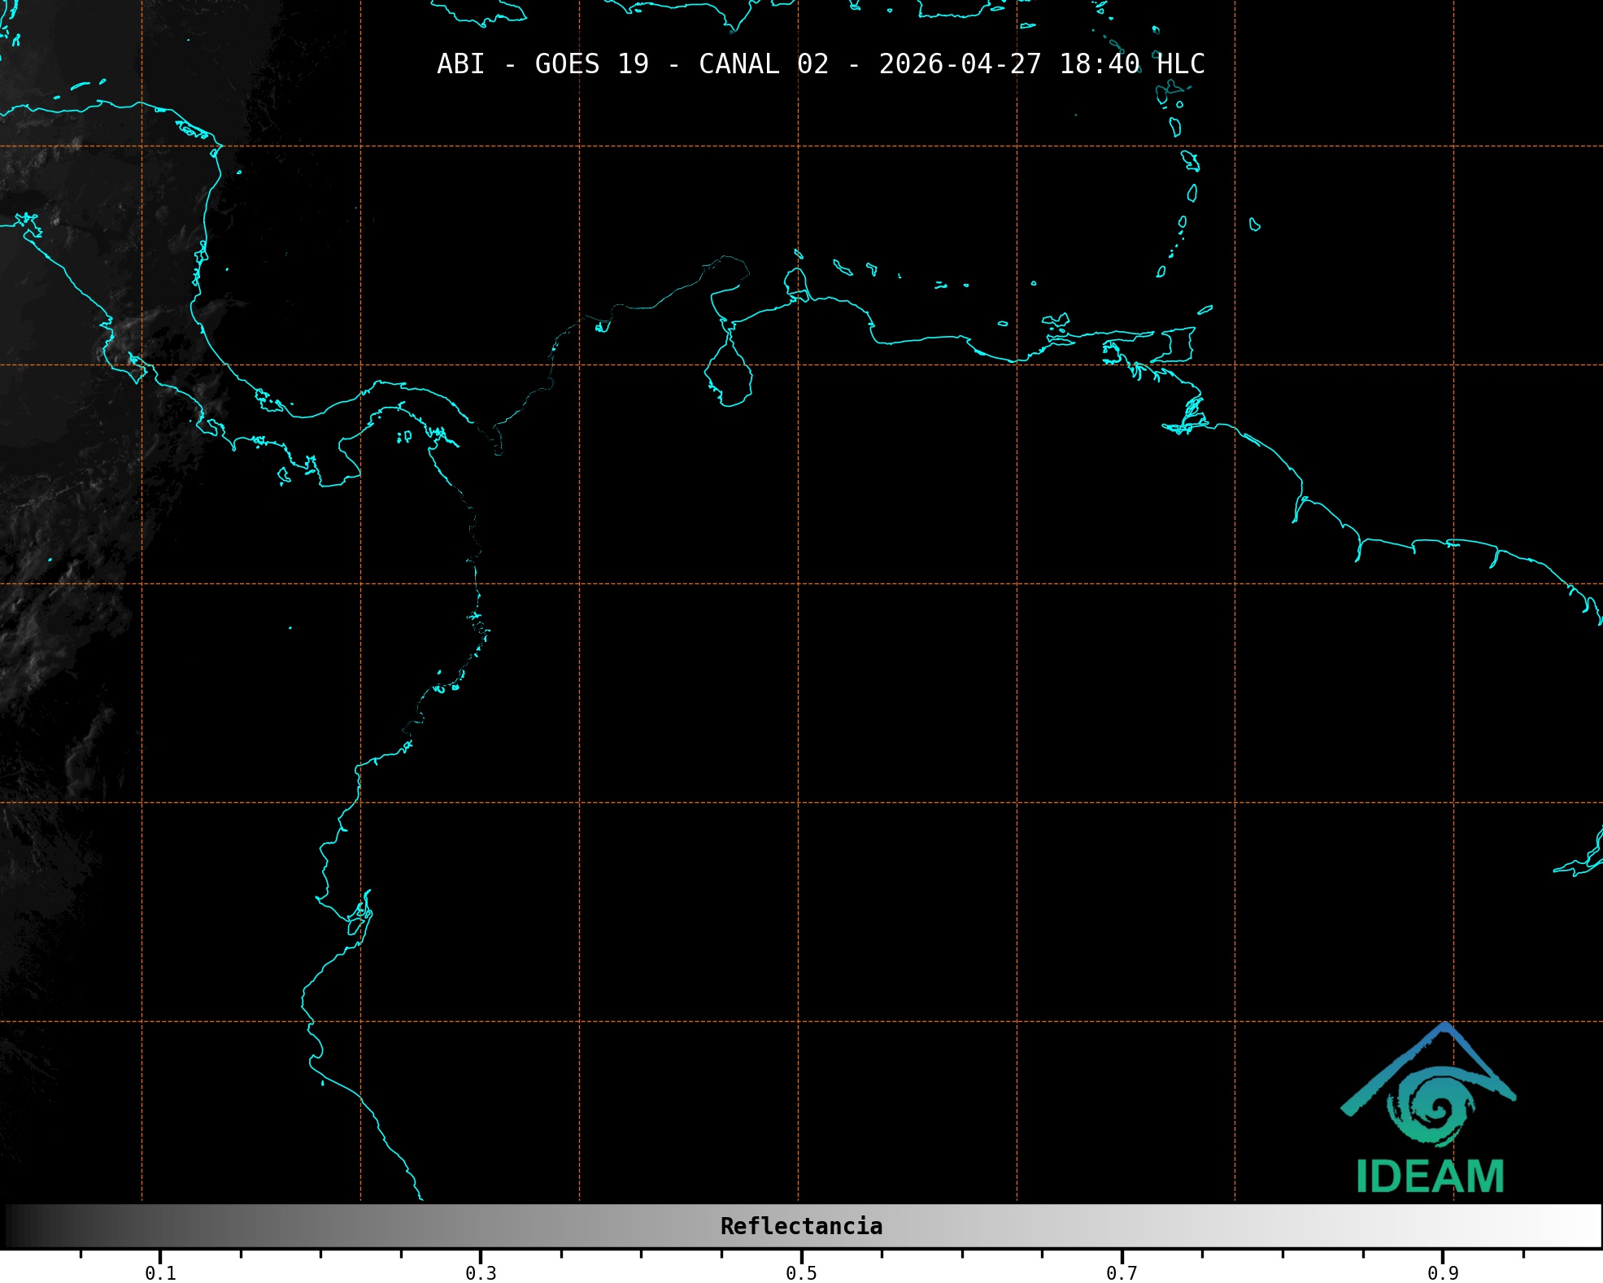Screen dimensions: 1603x1283
Task: Click the 'GOES 19' text in title
Action: click(x=591, y=64)
